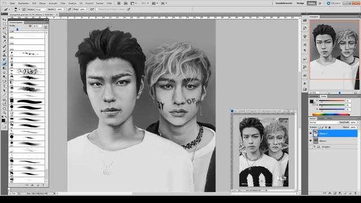This screenshot has width=361, height=203.
Task: Open the Normal blend mode dropdown in Layers
Action: tap(324, 122)
